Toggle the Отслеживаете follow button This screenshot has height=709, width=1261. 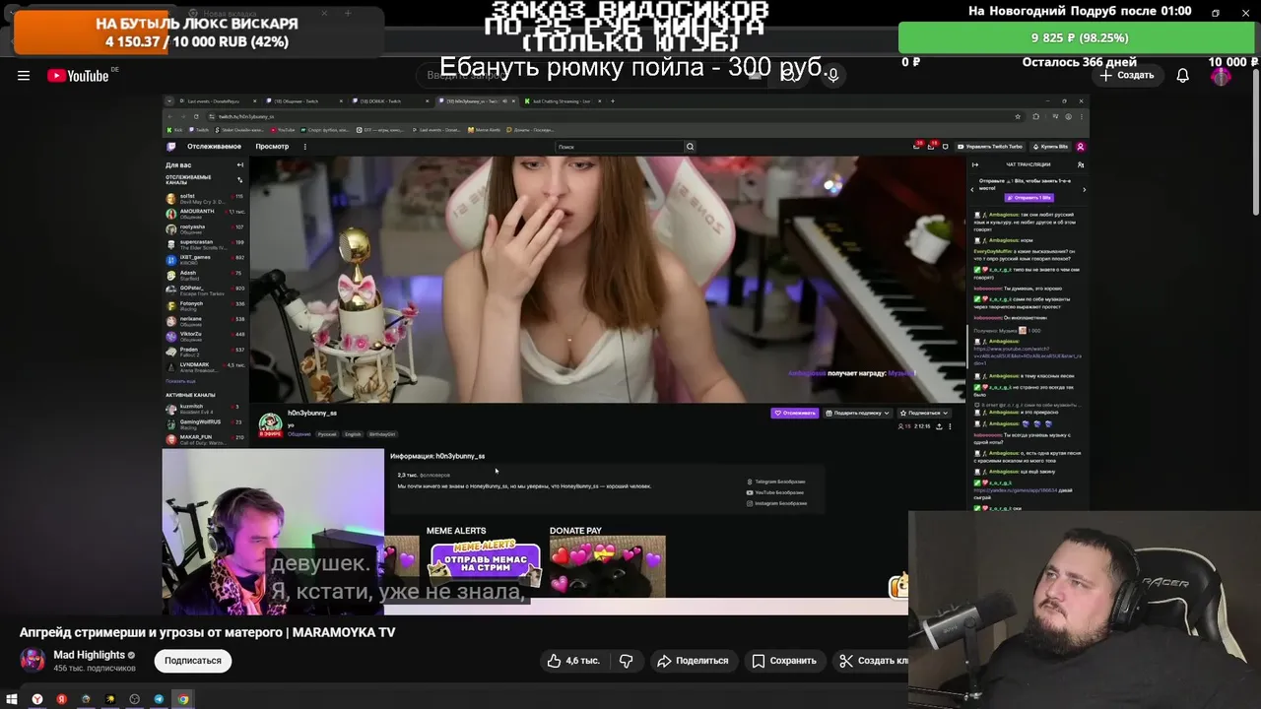[795, 413]
